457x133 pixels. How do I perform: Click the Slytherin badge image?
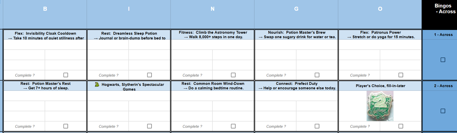(380, 106)
